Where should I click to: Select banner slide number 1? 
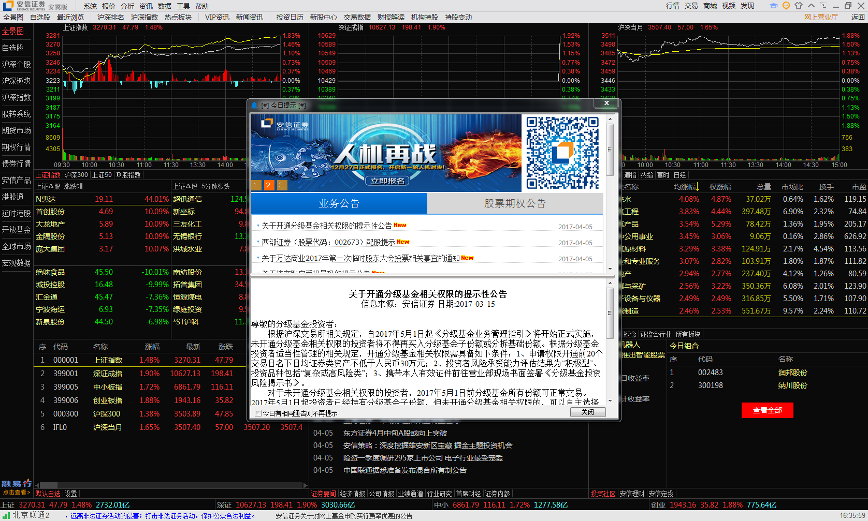(256, 185)
